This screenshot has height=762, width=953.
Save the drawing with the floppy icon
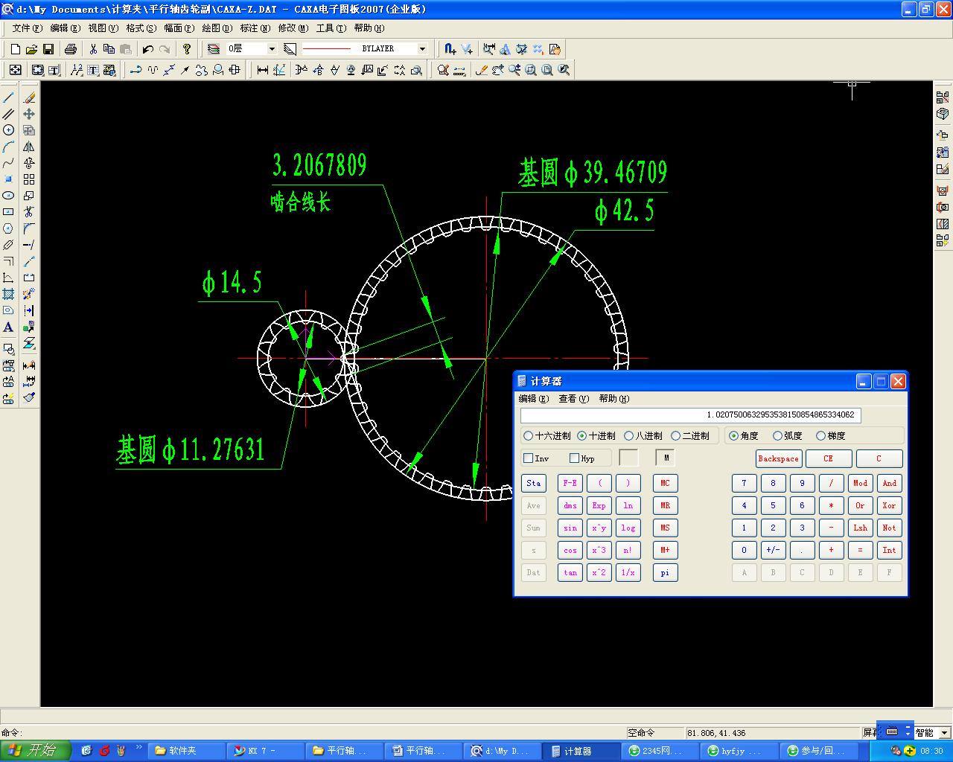coord(48,49)
